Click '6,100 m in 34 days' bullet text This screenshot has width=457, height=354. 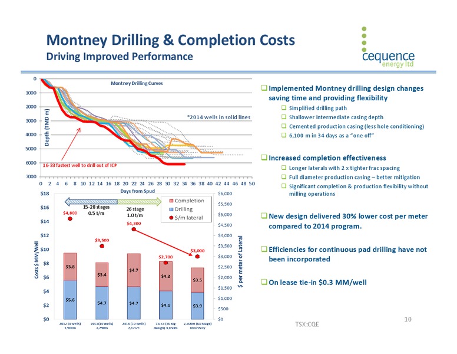[x=332, y=135]
